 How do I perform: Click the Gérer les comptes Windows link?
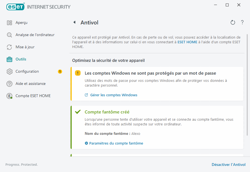click(114, 95)
